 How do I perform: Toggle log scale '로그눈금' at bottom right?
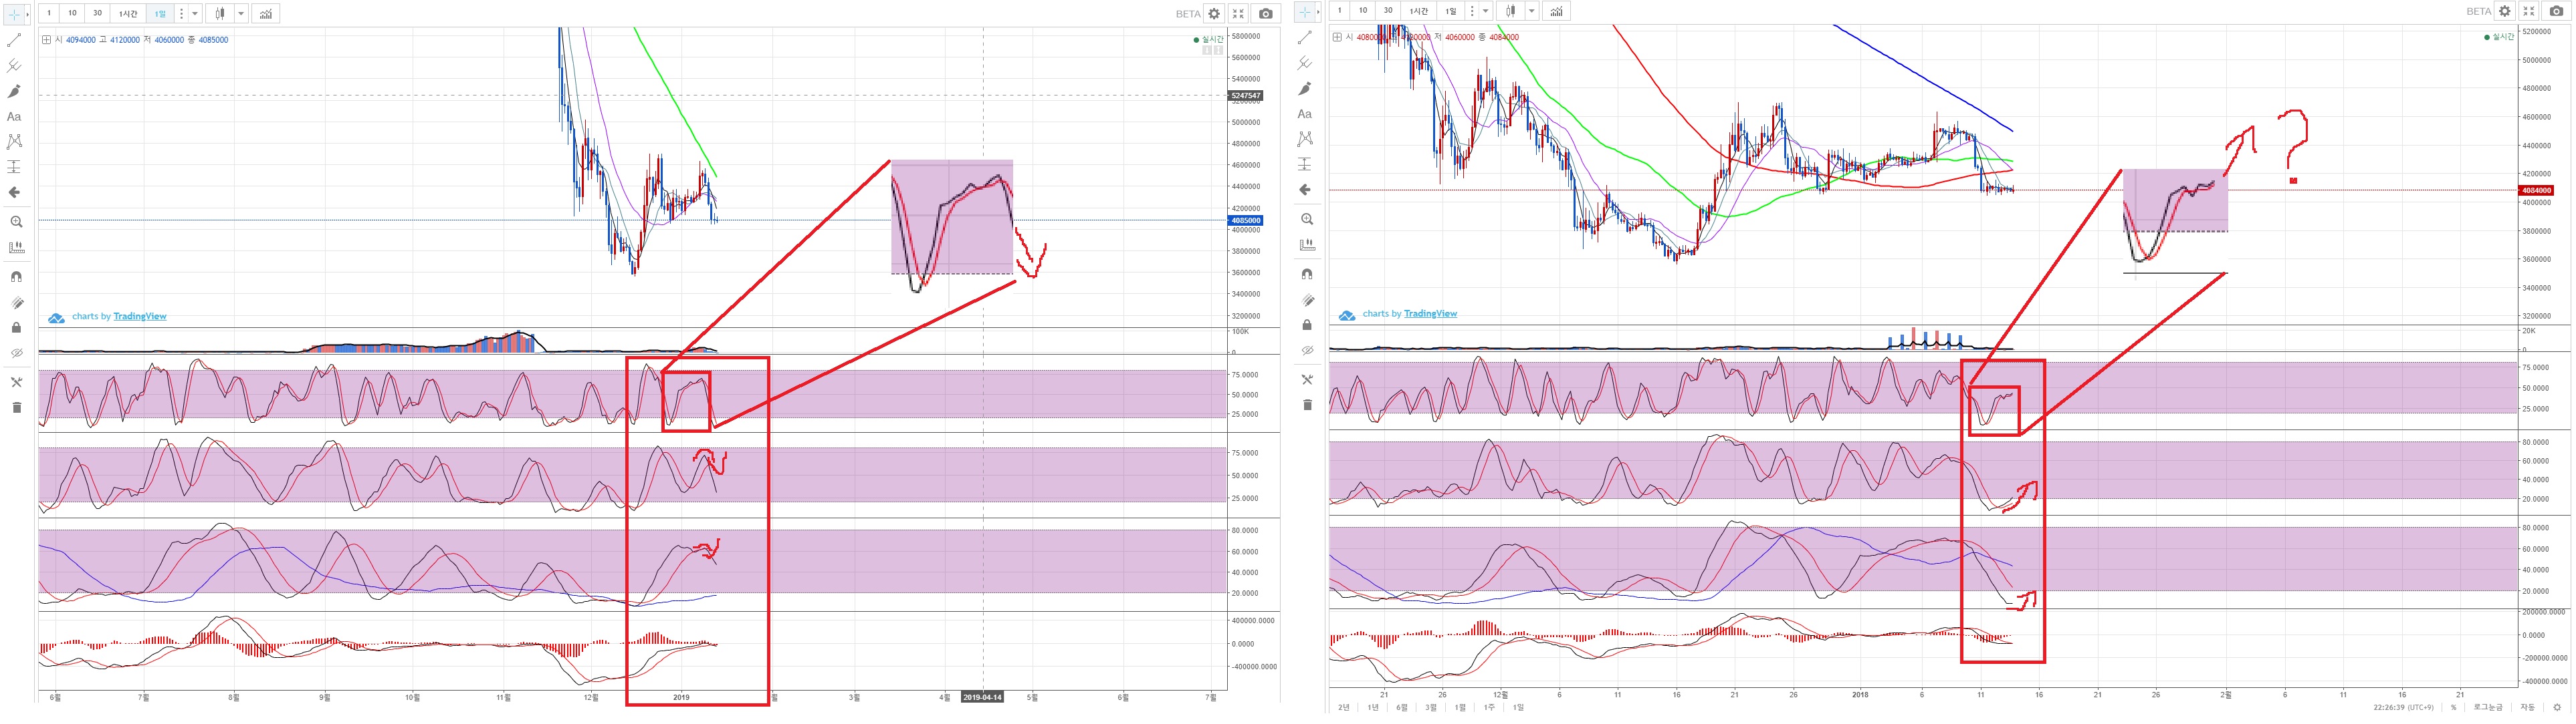coord(2487,707)
